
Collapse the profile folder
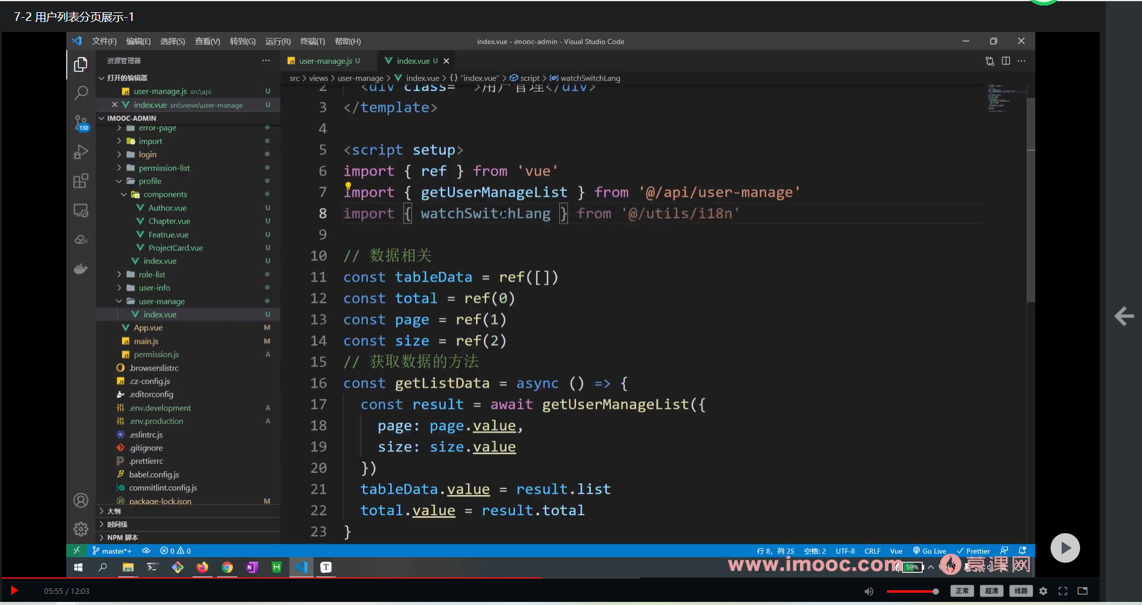point(150,182)
